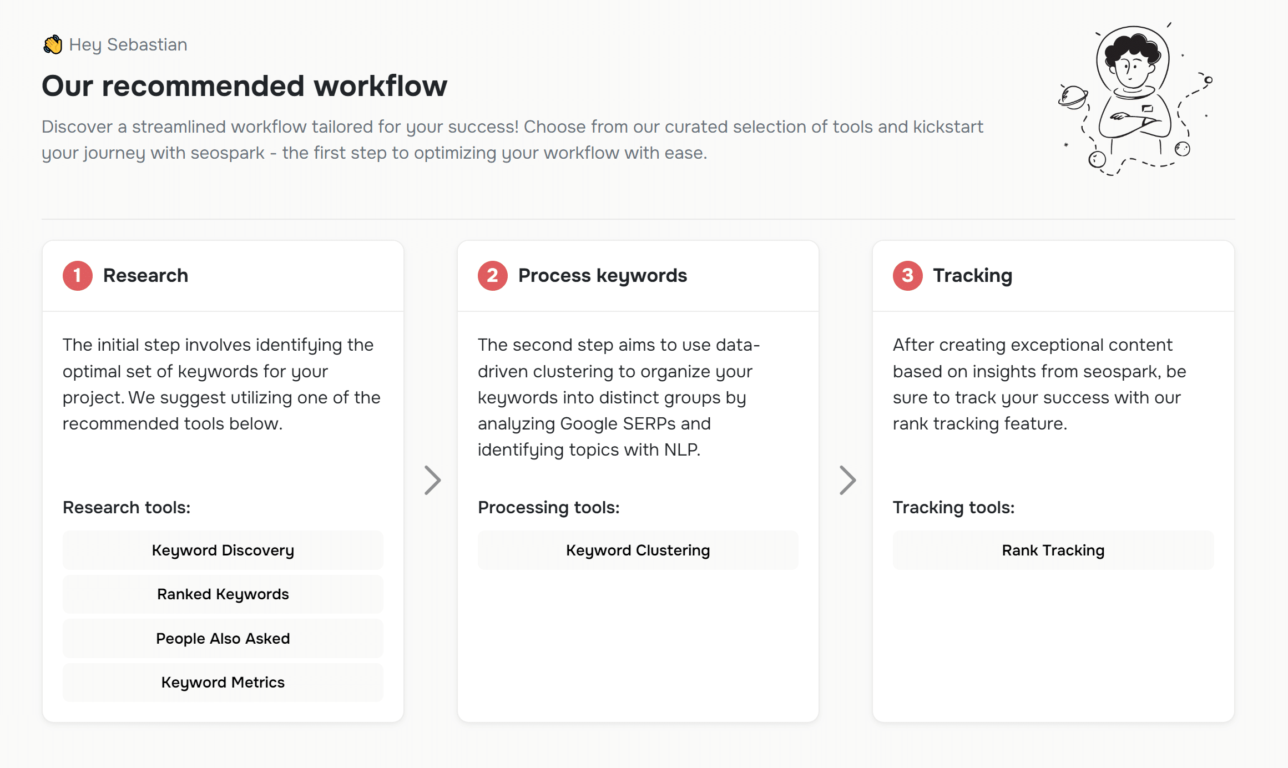The width and height of the screenshot is (1288, 768).
Task: Open the Keyword Discovery tool
Action: coord(223,550)
